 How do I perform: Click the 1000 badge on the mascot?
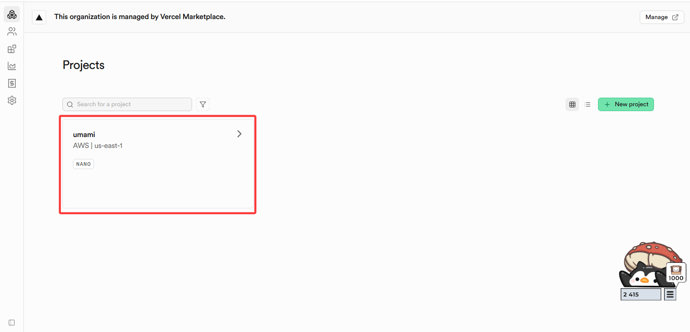coord(676,273)
